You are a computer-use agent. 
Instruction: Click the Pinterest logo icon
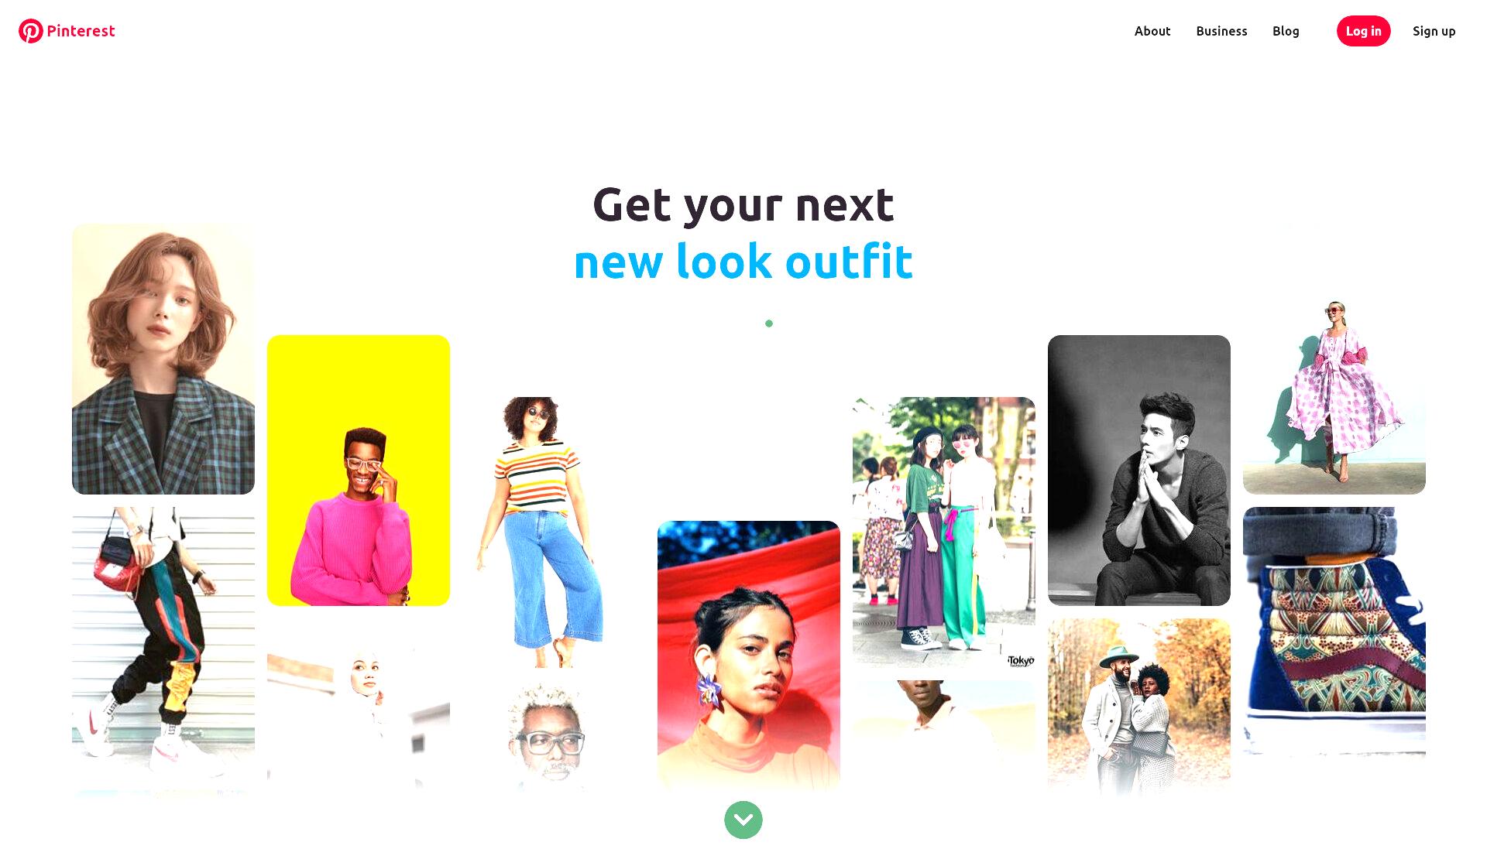31,31
